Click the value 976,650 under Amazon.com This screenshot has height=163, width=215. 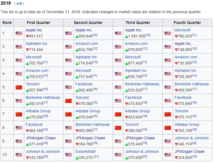[x=135, y=50]
